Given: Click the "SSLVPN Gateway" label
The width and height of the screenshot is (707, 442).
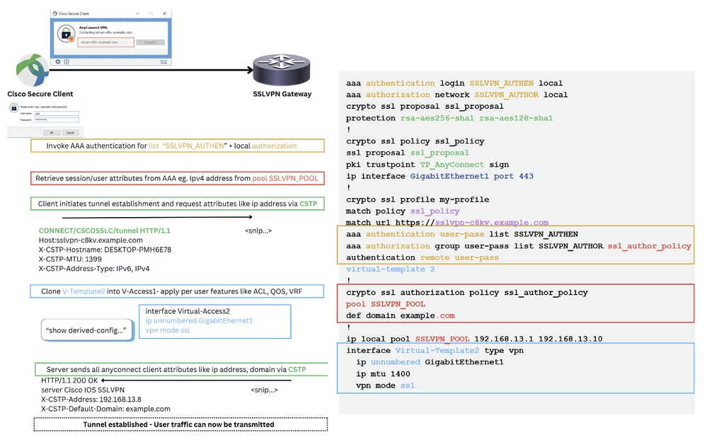Looking at the screenshot, I should (282, 94).
